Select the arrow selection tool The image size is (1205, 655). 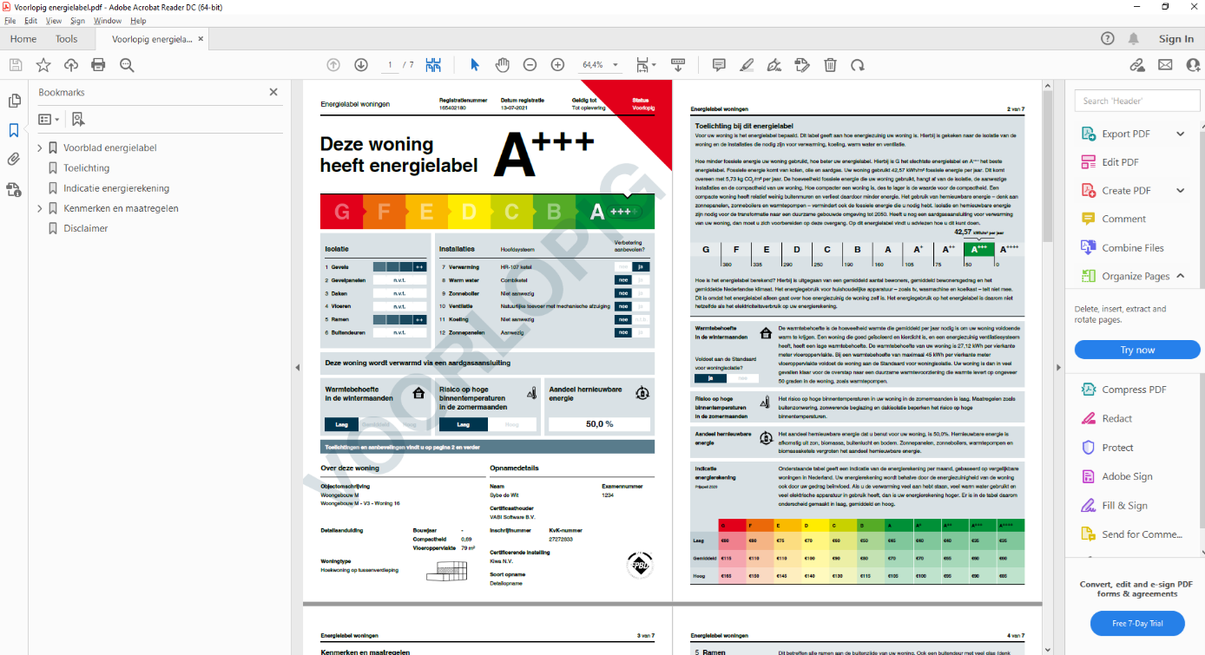(474, 65)
